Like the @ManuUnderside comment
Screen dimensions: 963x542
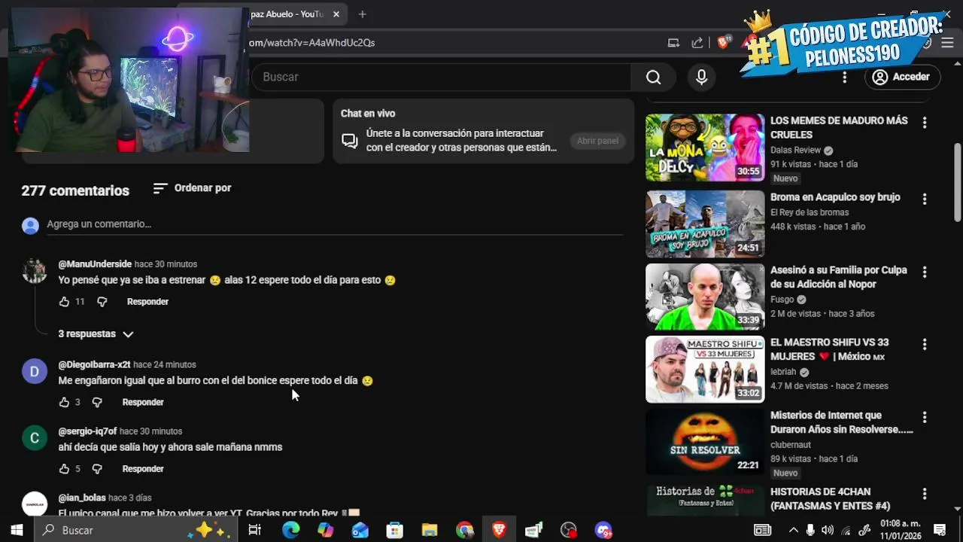(64, 302)
